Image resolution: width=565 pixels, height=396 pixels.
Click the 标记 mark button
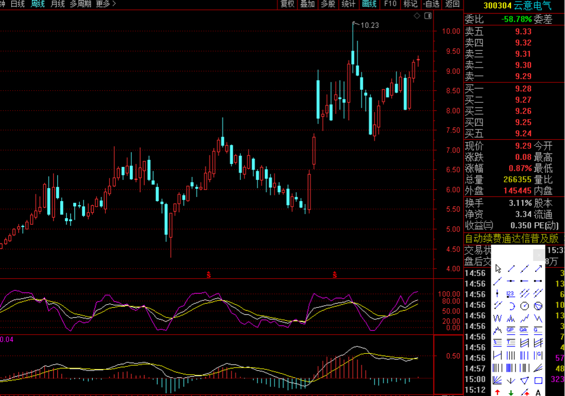click(410, 4)
